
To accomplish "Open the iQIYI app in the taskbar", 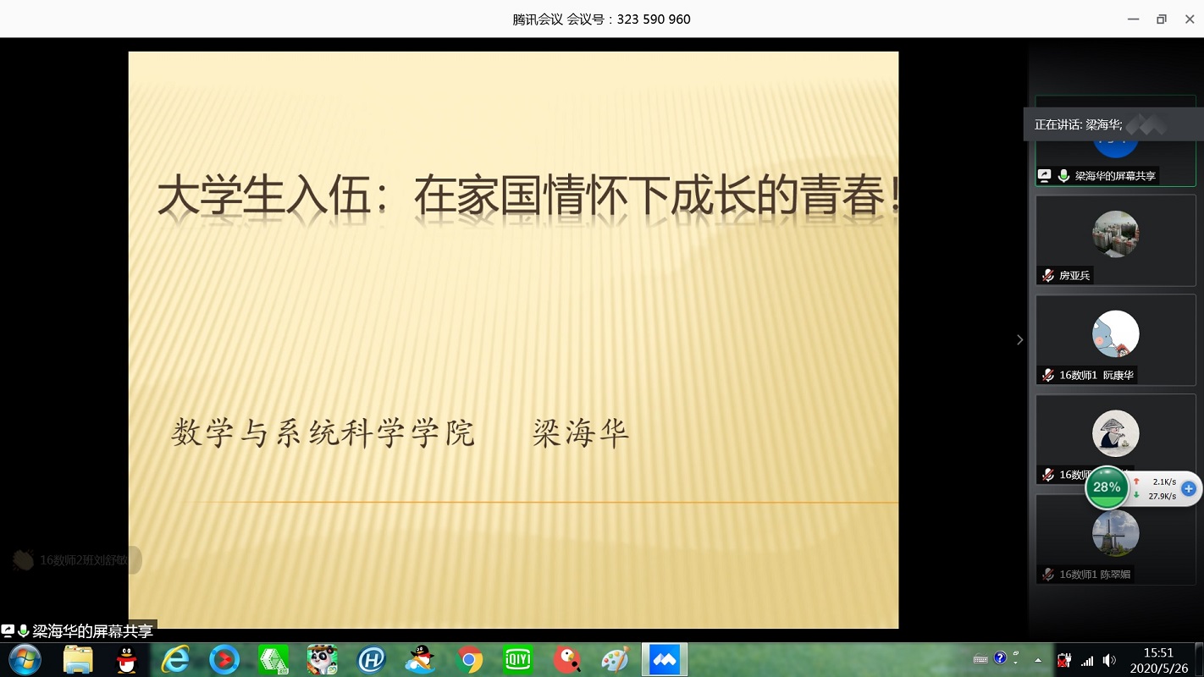I will point(517,660).
